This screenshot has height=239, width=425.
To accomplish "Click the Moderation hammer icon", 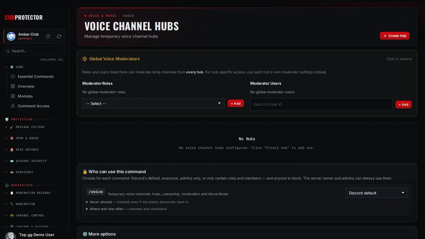I will [12, 204].
